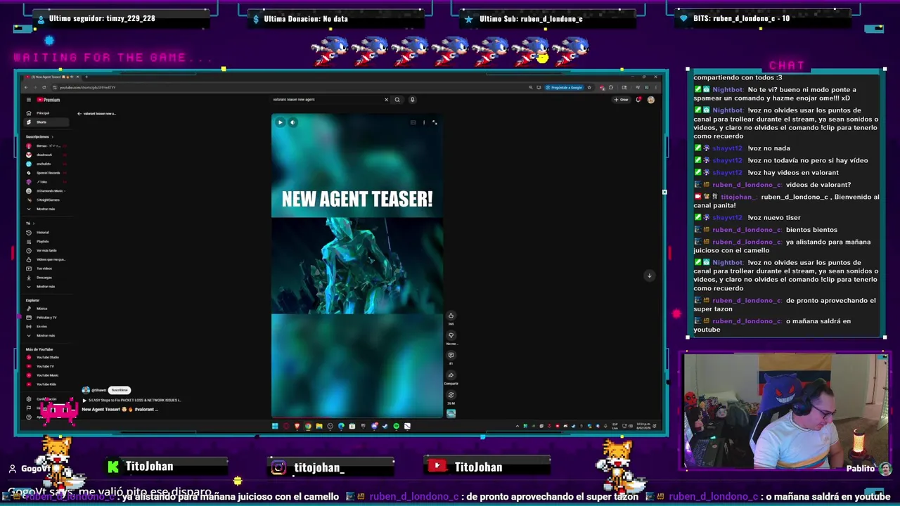Screen dimensions: 900x506
Task: Open Chrome from the taskbar
Action: 308,426
